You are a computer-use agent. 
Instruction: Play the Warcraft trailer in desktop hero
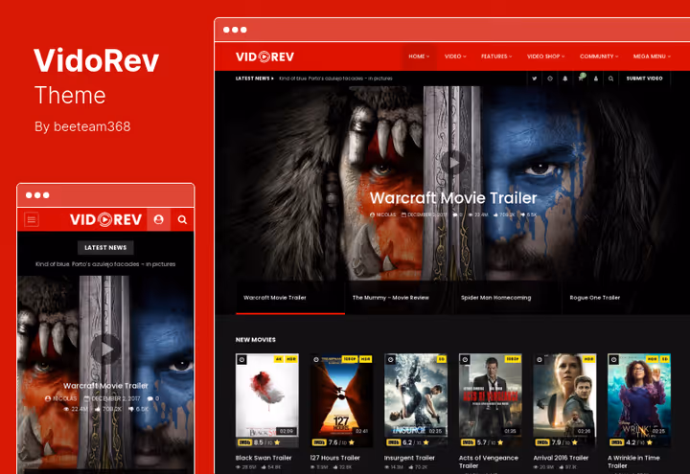453,163
